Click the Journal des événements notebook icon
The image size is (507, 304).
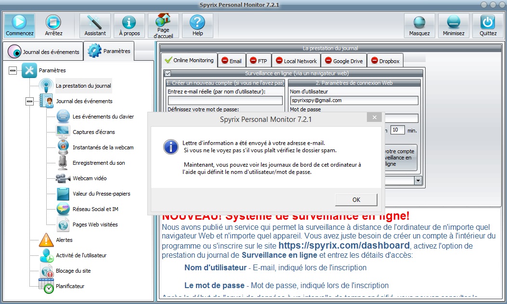coord(46,101)
